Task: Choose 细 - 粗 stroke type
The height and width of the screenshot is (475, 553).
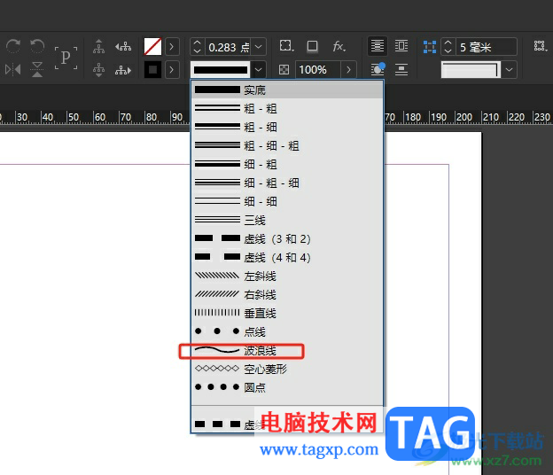Action: 287,164
